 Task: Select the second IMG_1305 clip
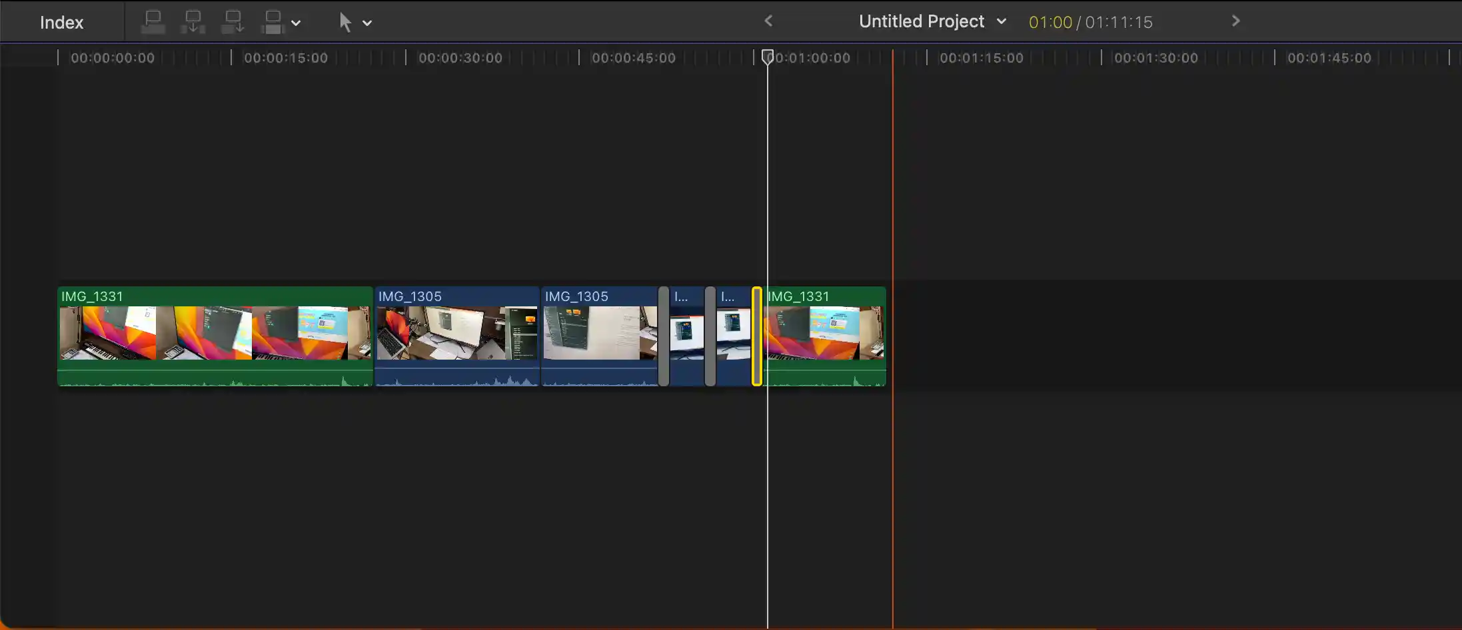pos(599,336)
